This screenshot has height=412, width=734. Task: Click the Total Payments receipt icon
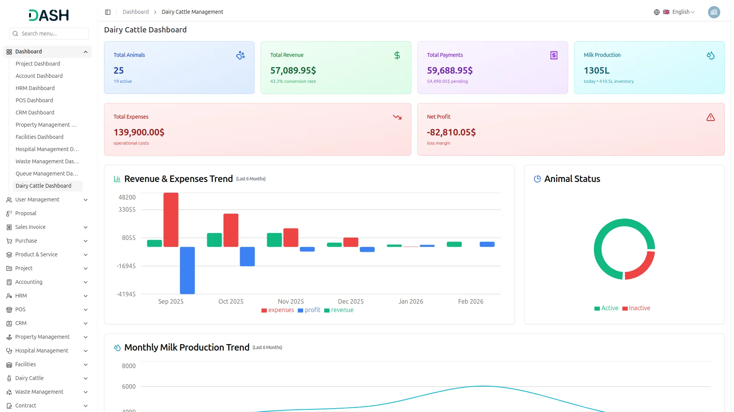point(554,55)
